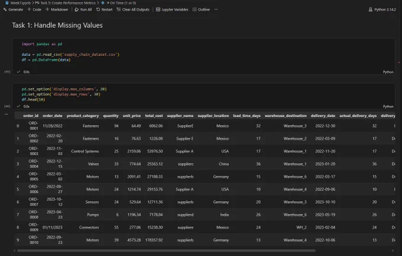Viewport: 402px width, 256px height.
Task: Click the warehouse_destination column header
Action: click(x=286, y=116)
